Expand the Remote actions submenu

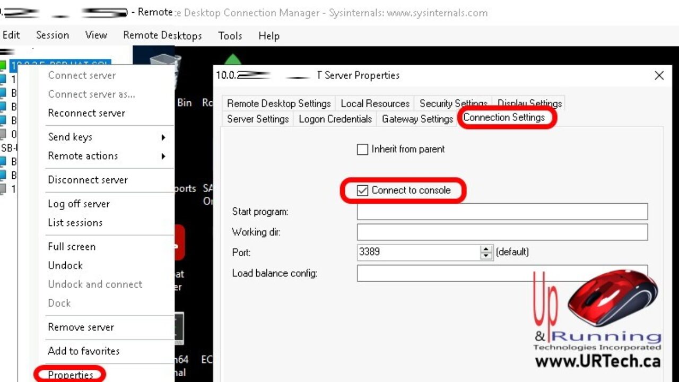click(106, 156)
